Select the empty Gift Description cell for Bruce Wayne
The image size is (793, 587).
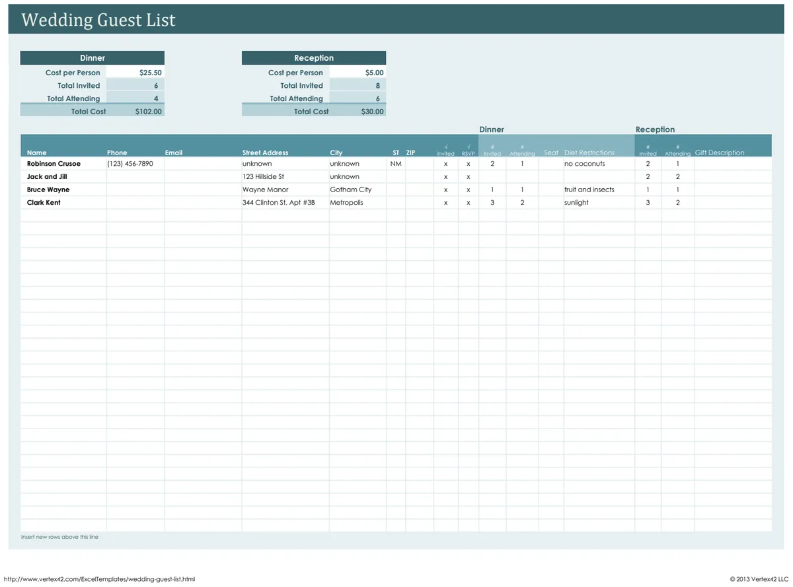point(733,190)
